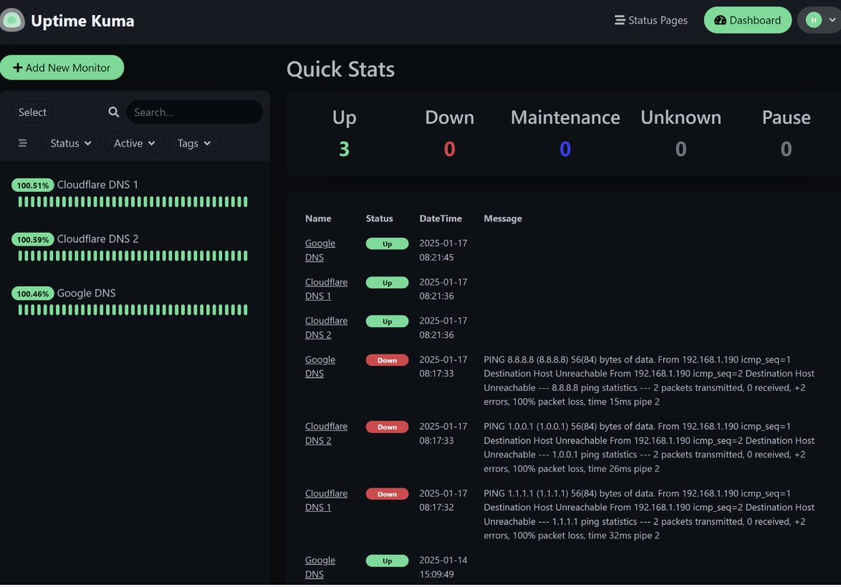
Task: Go to the Dashboard tab
Action: coord(747,20)
